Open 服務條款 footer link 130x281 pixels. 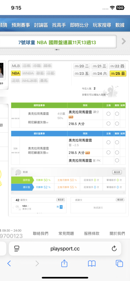tap(92, 234)
